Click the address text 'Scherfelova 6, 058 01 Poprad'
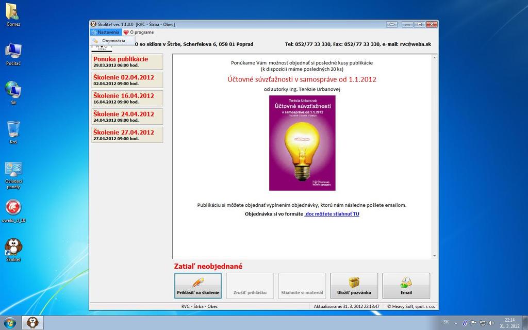Screen dimensions: 528x330 [x=218, y=44]
